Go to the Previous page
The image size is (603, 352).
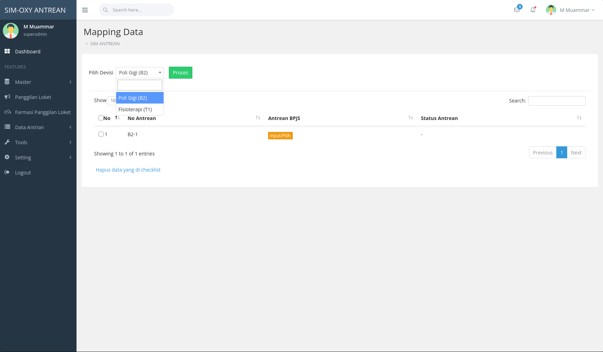tap(543, 153)
